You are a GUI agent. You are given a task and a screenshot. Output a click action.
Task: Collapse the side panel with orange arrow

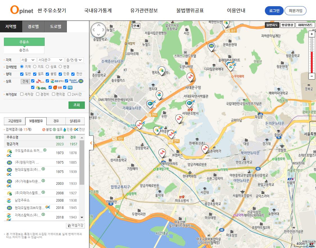click(x=91, y=143)
